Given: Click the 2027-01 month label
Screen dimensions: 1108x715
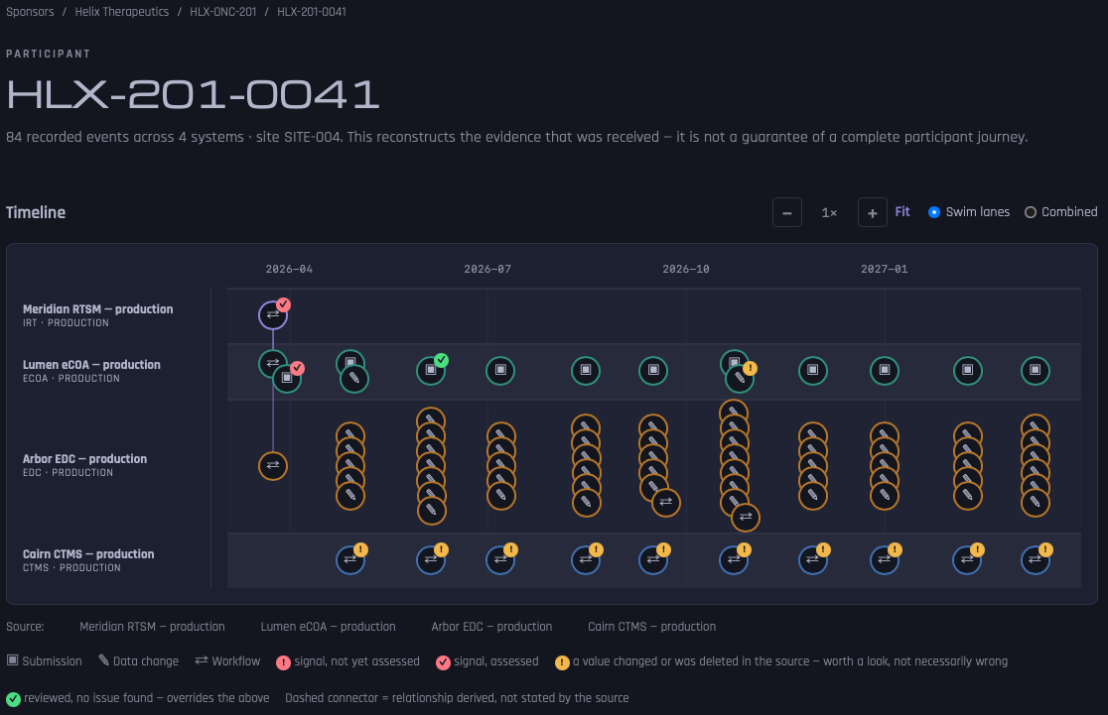Looking at the screenshot, I should pyautogui.click(x=885, y=269).
